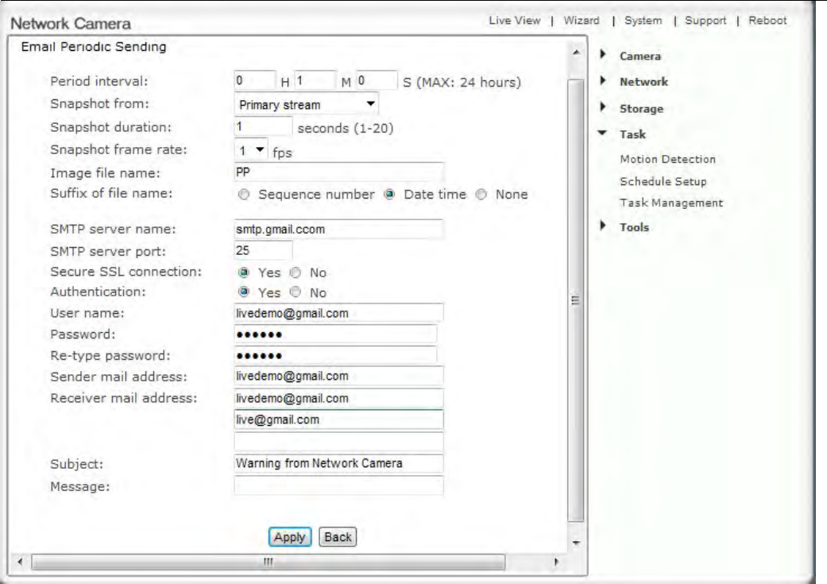Click the Password field
This screenshot has height=584, width=827.
click(x=335, y=334)
